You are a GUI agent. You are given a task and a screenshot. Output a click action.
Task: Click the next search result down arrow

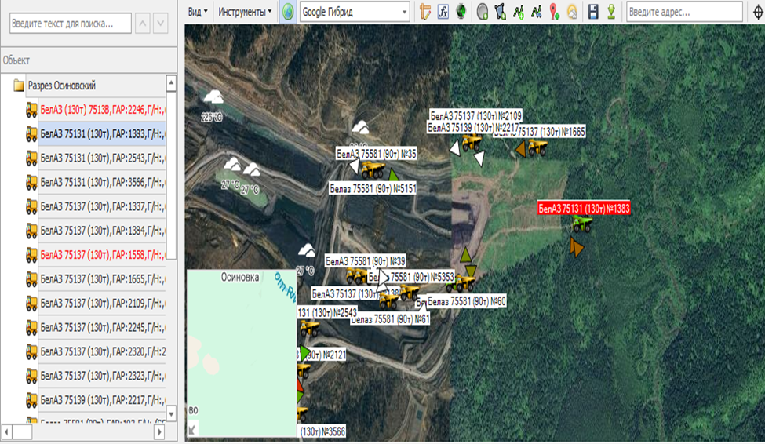[161, 23]
